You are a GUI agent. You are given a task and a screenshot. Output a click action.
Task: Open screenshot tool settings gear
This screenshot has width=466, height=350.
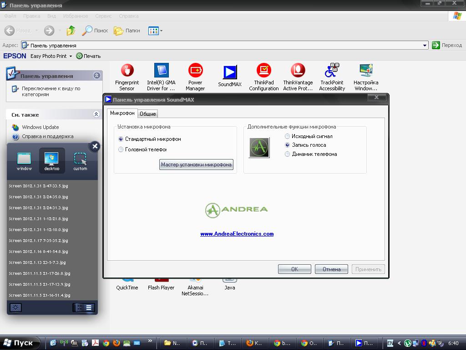[x=15, y=308]
